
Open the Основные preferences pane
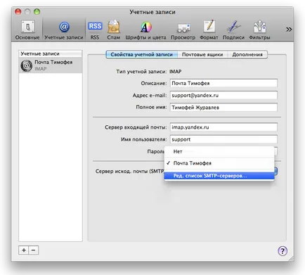[27, 30]
